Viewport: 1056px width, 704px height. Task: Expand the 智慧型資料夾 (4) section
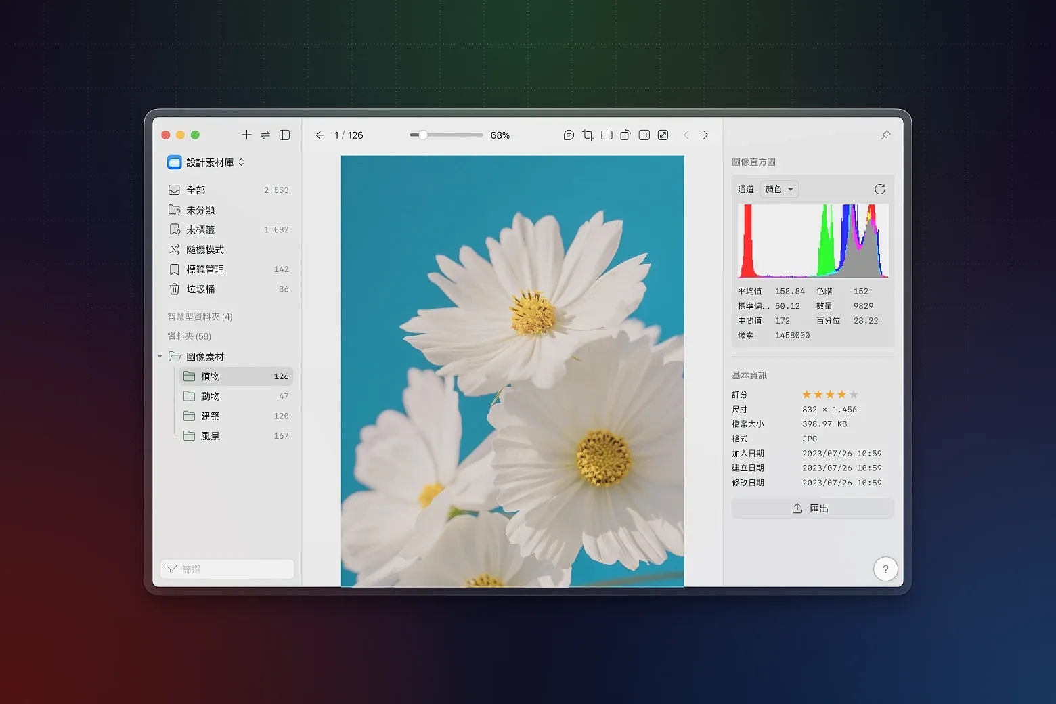(200, 317)
